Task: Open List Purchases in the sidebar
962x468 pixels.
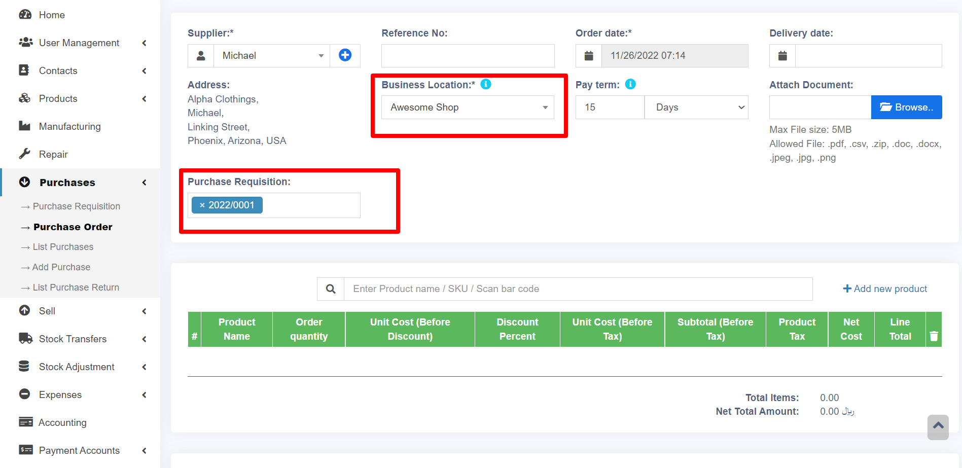Action: pos(63,247)
